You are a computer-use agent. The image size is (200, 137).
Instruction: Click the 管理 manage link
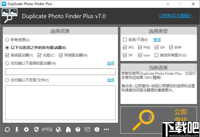click(x=157, y=40)
